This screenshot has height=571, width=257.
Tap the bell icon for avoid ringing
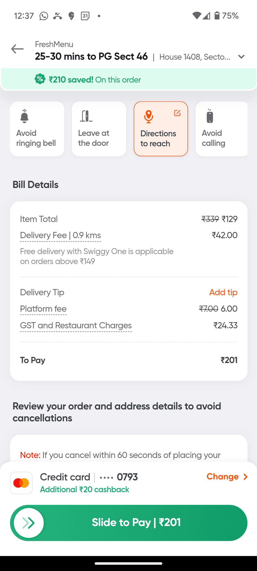[x=25, y=116]
